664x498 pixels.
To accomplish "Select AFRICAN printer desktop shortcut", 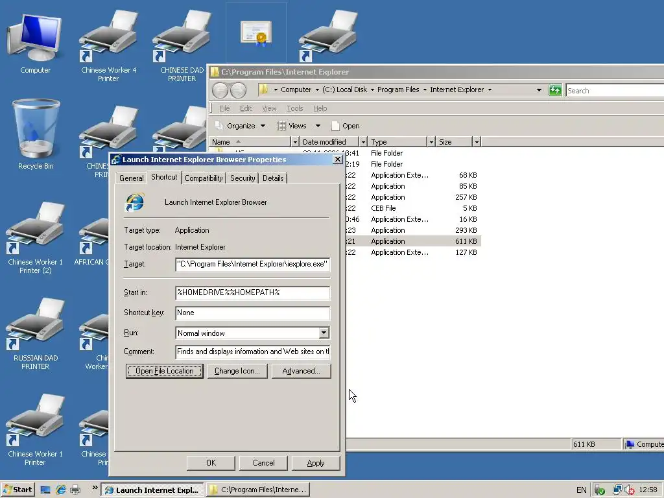I will [x=92, y=242].
